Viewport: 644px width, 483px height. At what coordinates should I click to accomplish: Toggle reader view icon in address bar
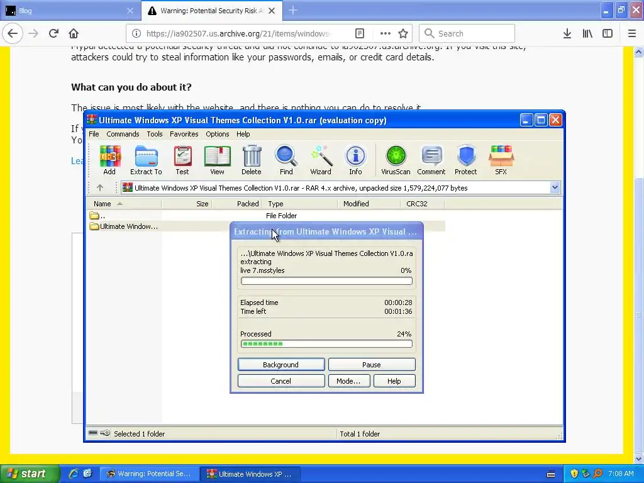pyautogui.click(x=359, y=33)
